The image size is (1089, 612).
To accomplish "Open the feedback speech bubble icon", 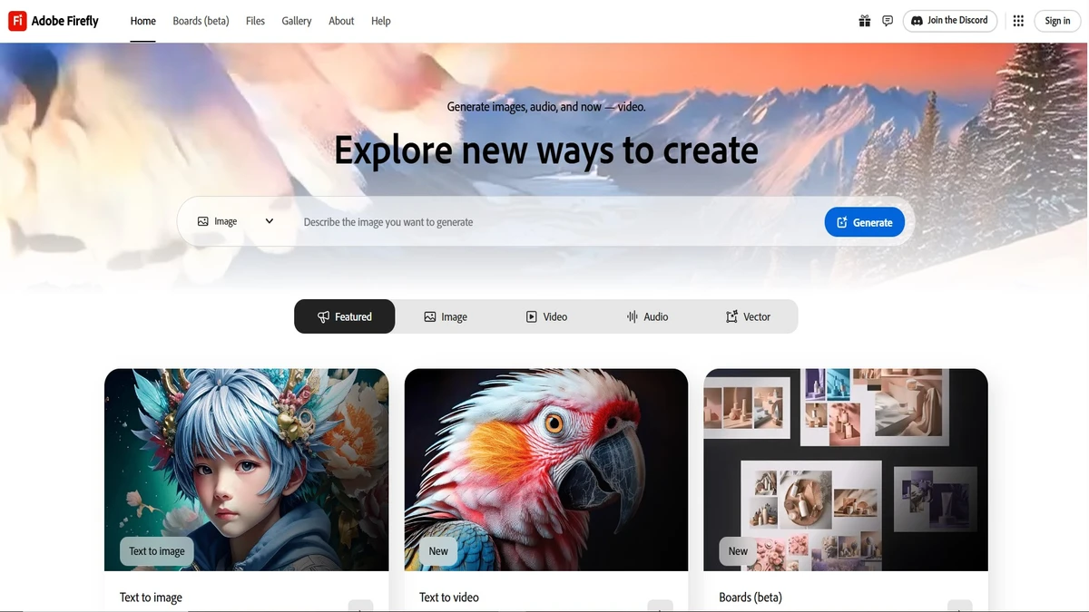I will point(887,20).
